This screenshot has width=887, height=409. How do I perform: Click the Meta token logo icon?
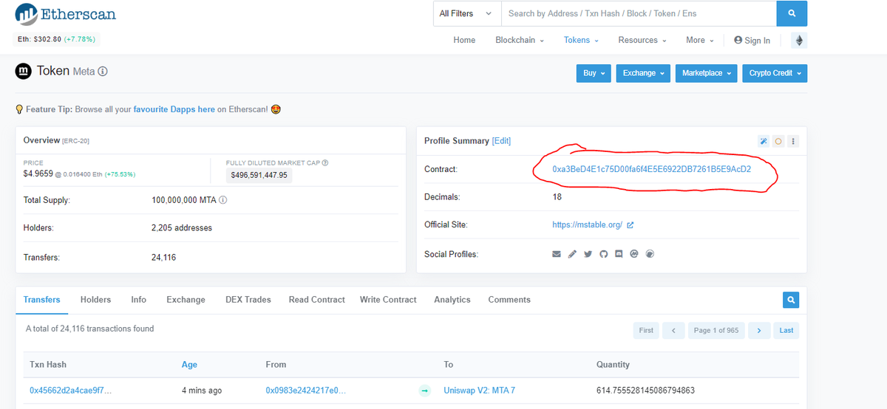[x=24, y=71]
